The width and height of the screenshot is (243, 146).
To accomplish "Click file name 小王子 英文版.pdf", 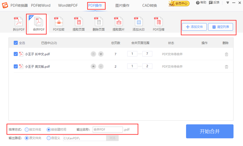I will click(37, 67).
